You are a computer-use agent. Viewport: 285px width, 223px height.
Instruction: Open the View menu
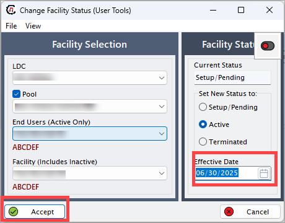[33, 26]
